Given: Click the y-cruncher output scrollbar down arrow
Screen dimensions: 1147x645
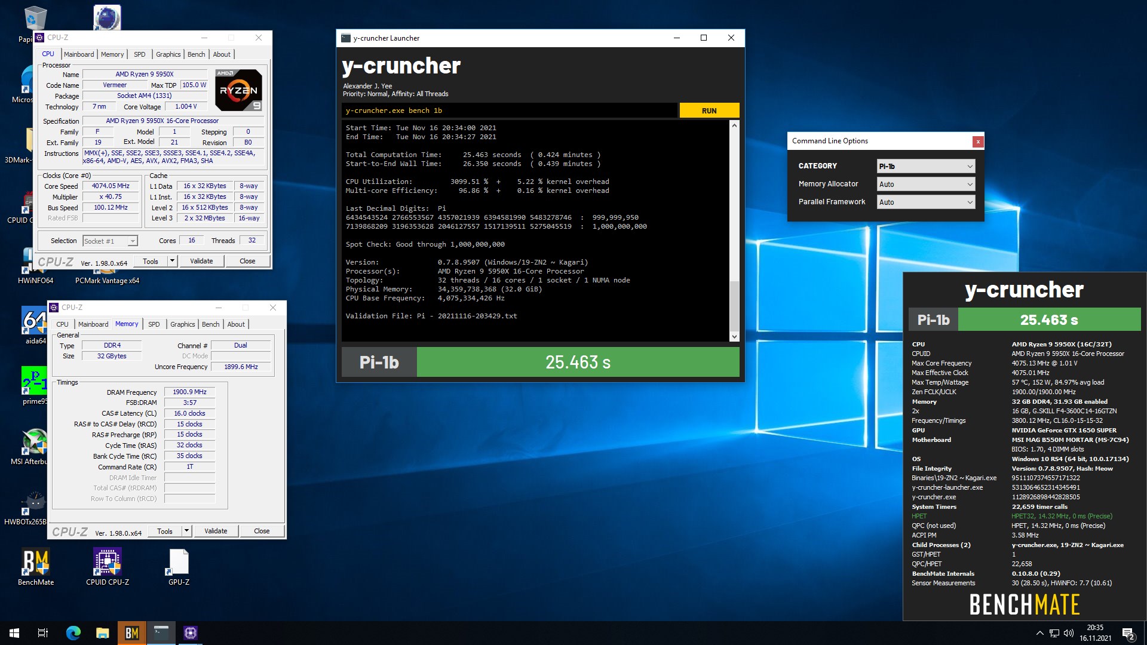Looking at the screenshot, I should (x=734, y=337).
